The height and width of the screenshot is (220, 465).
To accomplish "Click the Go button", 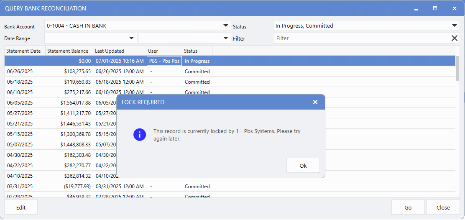I will tap(408, 207).
